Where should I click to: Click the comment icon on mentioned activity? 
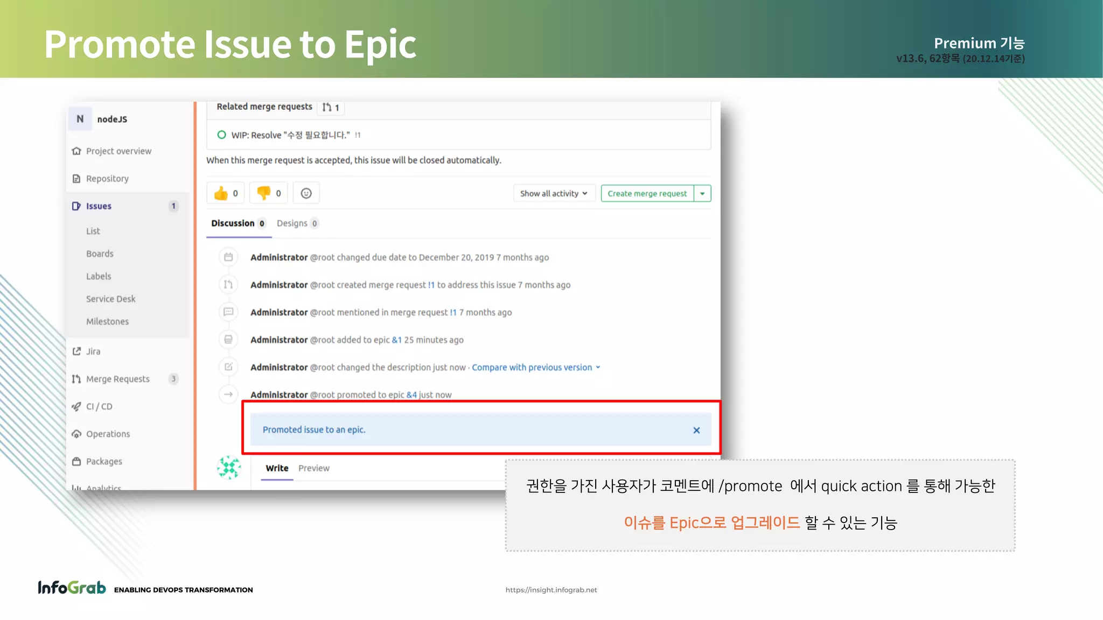[x=228, y=312]
